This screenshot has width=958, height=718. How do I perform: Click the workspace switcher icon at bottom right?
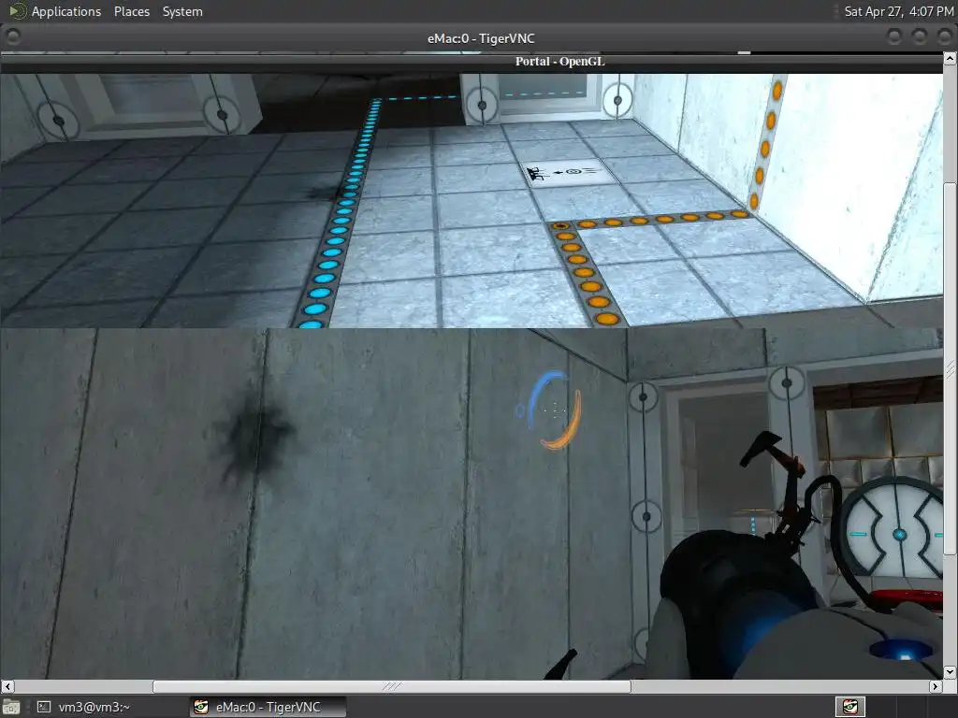(x=849, y=707)
